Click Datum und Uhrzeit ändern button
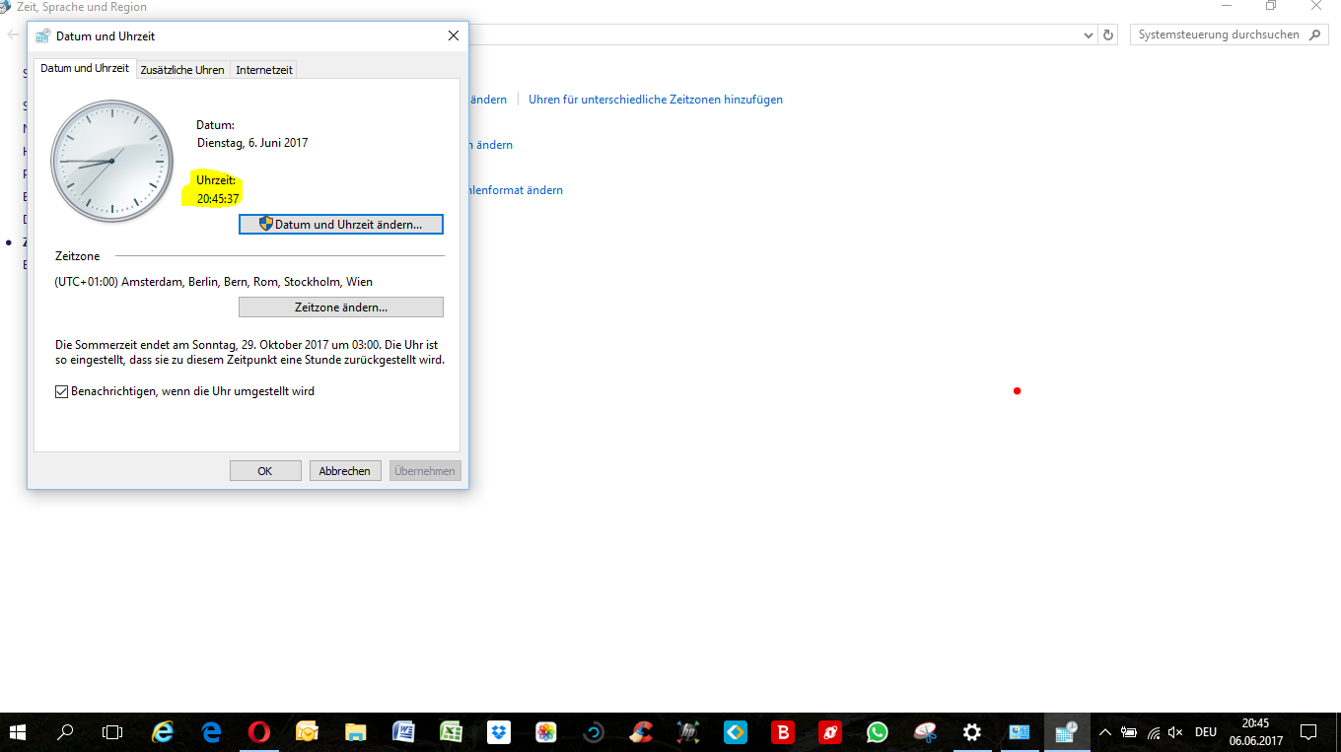The image size is (1341, 752). click(x=341, y=225)
